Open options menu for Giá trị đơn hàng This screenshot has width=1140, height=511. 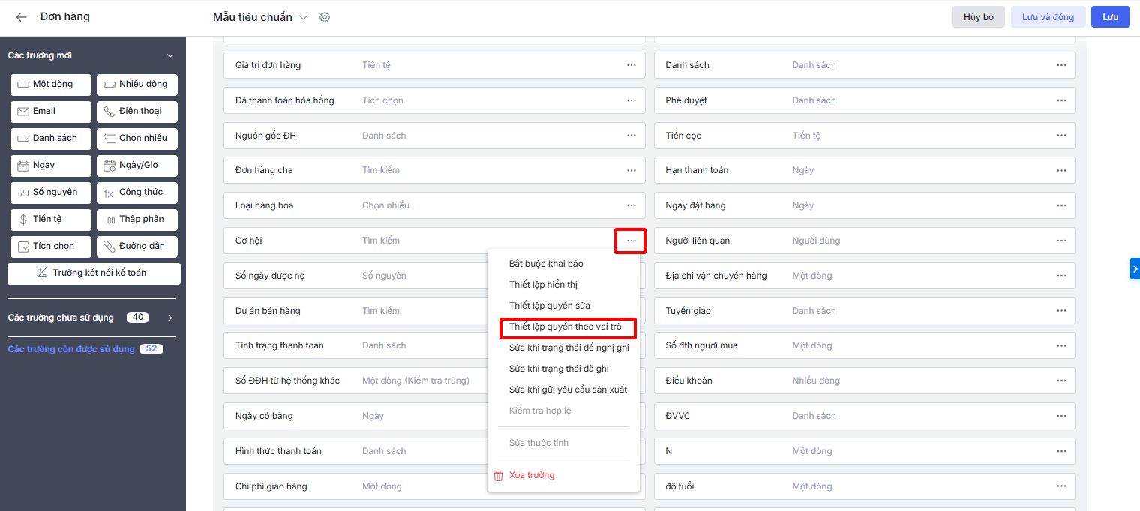(631, 65)
